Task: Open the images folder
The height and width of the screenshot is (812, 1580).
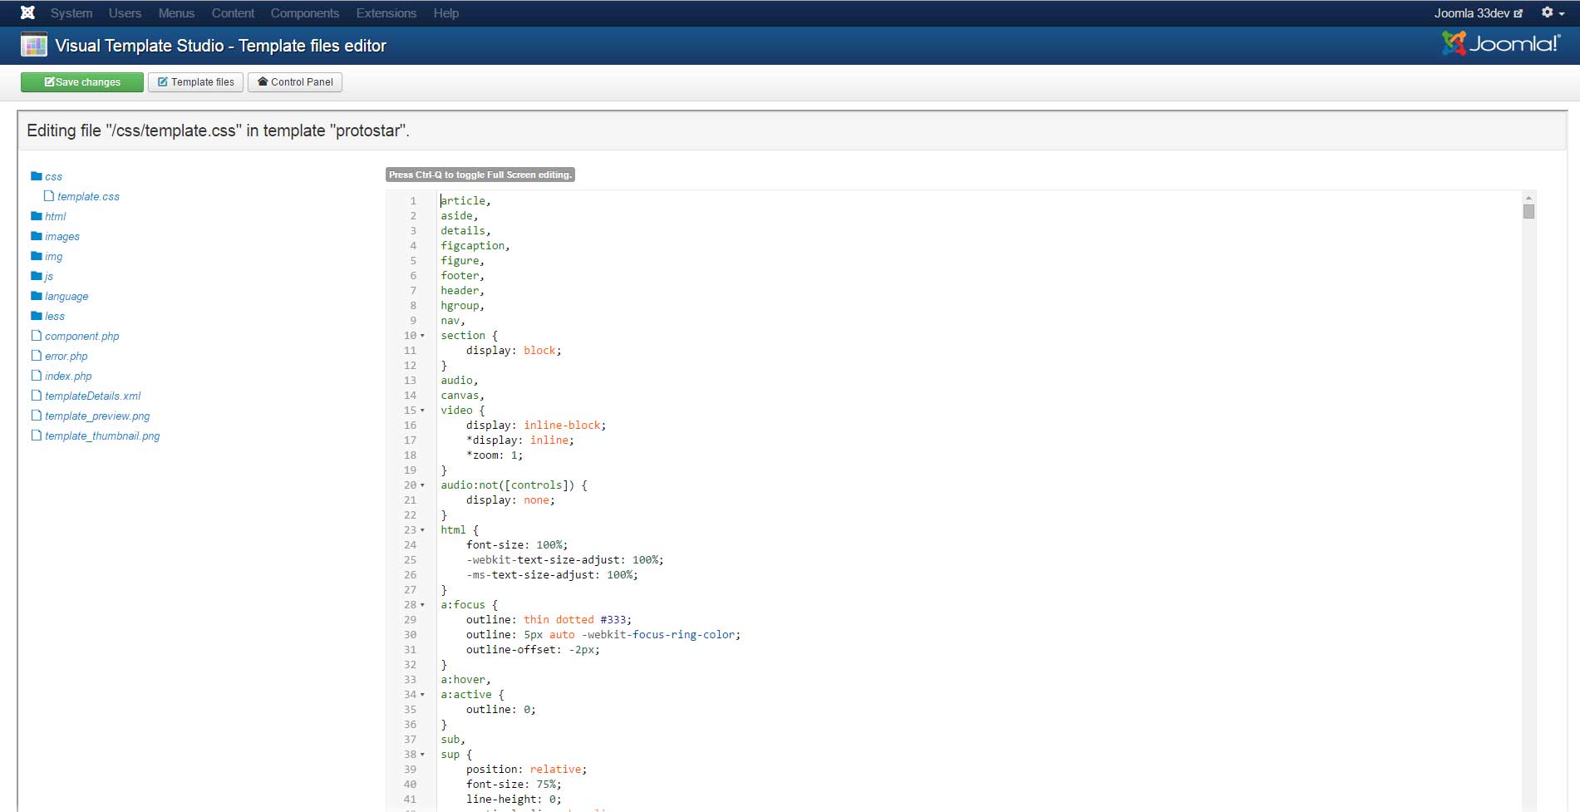Action: click(x=62, y=237)
